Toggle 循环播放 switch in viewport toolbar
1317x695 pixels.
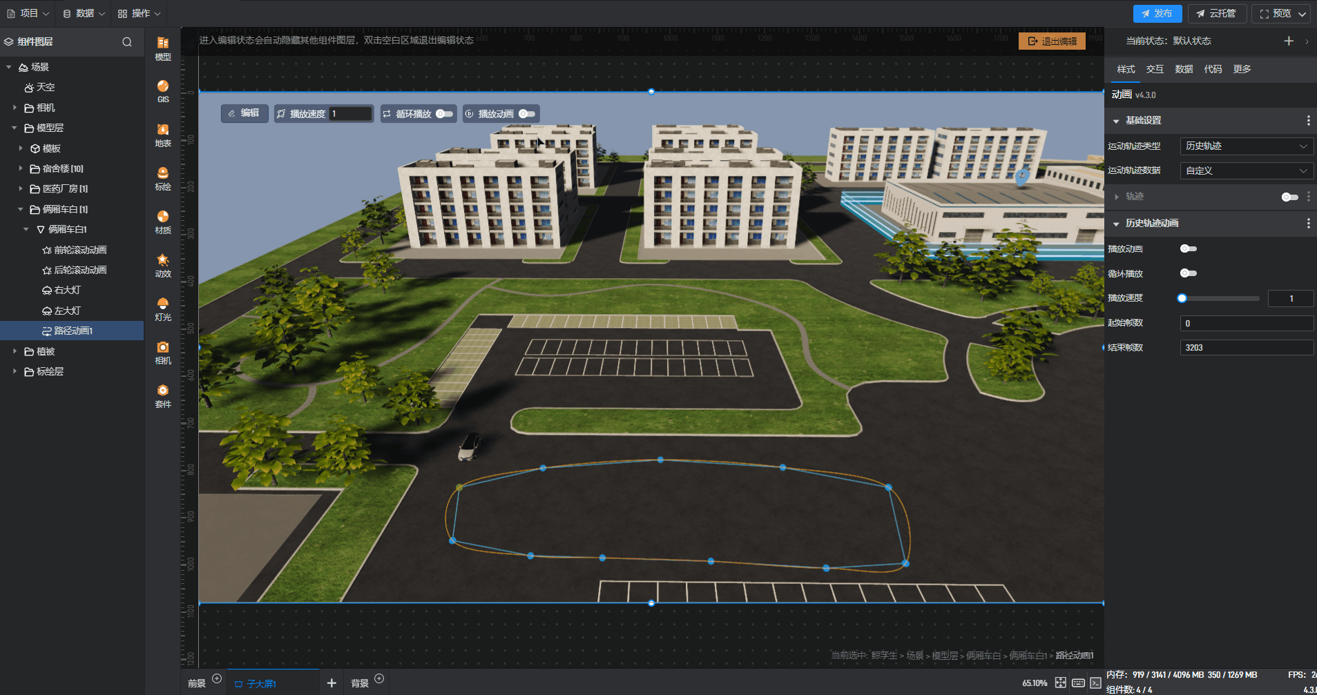pyautogui.click(x=444, y=114)
